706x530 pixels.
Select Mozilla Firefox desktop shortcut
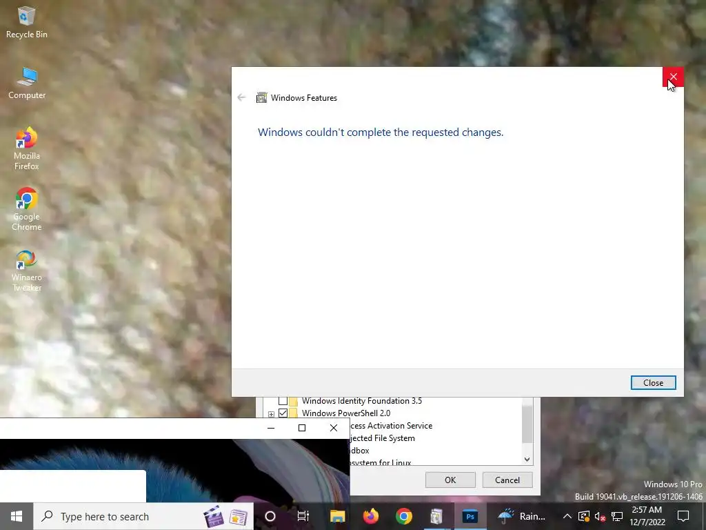click(x=27, y=149)
